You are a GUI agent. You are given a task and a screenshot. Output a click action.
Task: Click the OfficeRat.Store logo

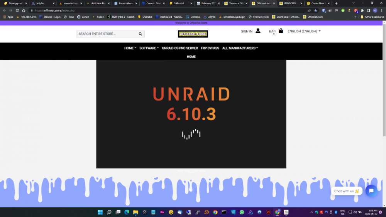pyautogui.click(x=193, y=34)
